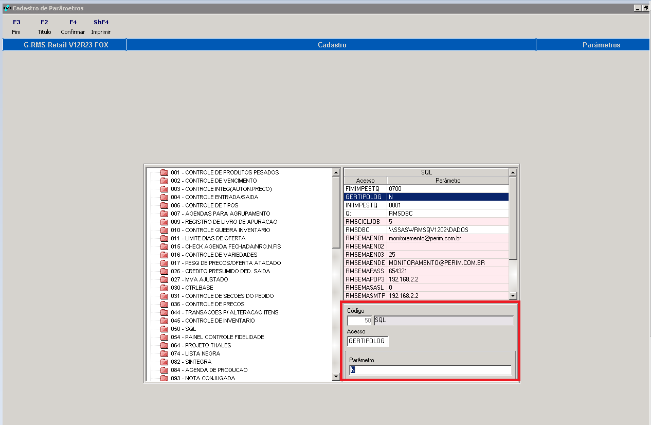Select the GERTIPOLOG row

click(426, 197)
